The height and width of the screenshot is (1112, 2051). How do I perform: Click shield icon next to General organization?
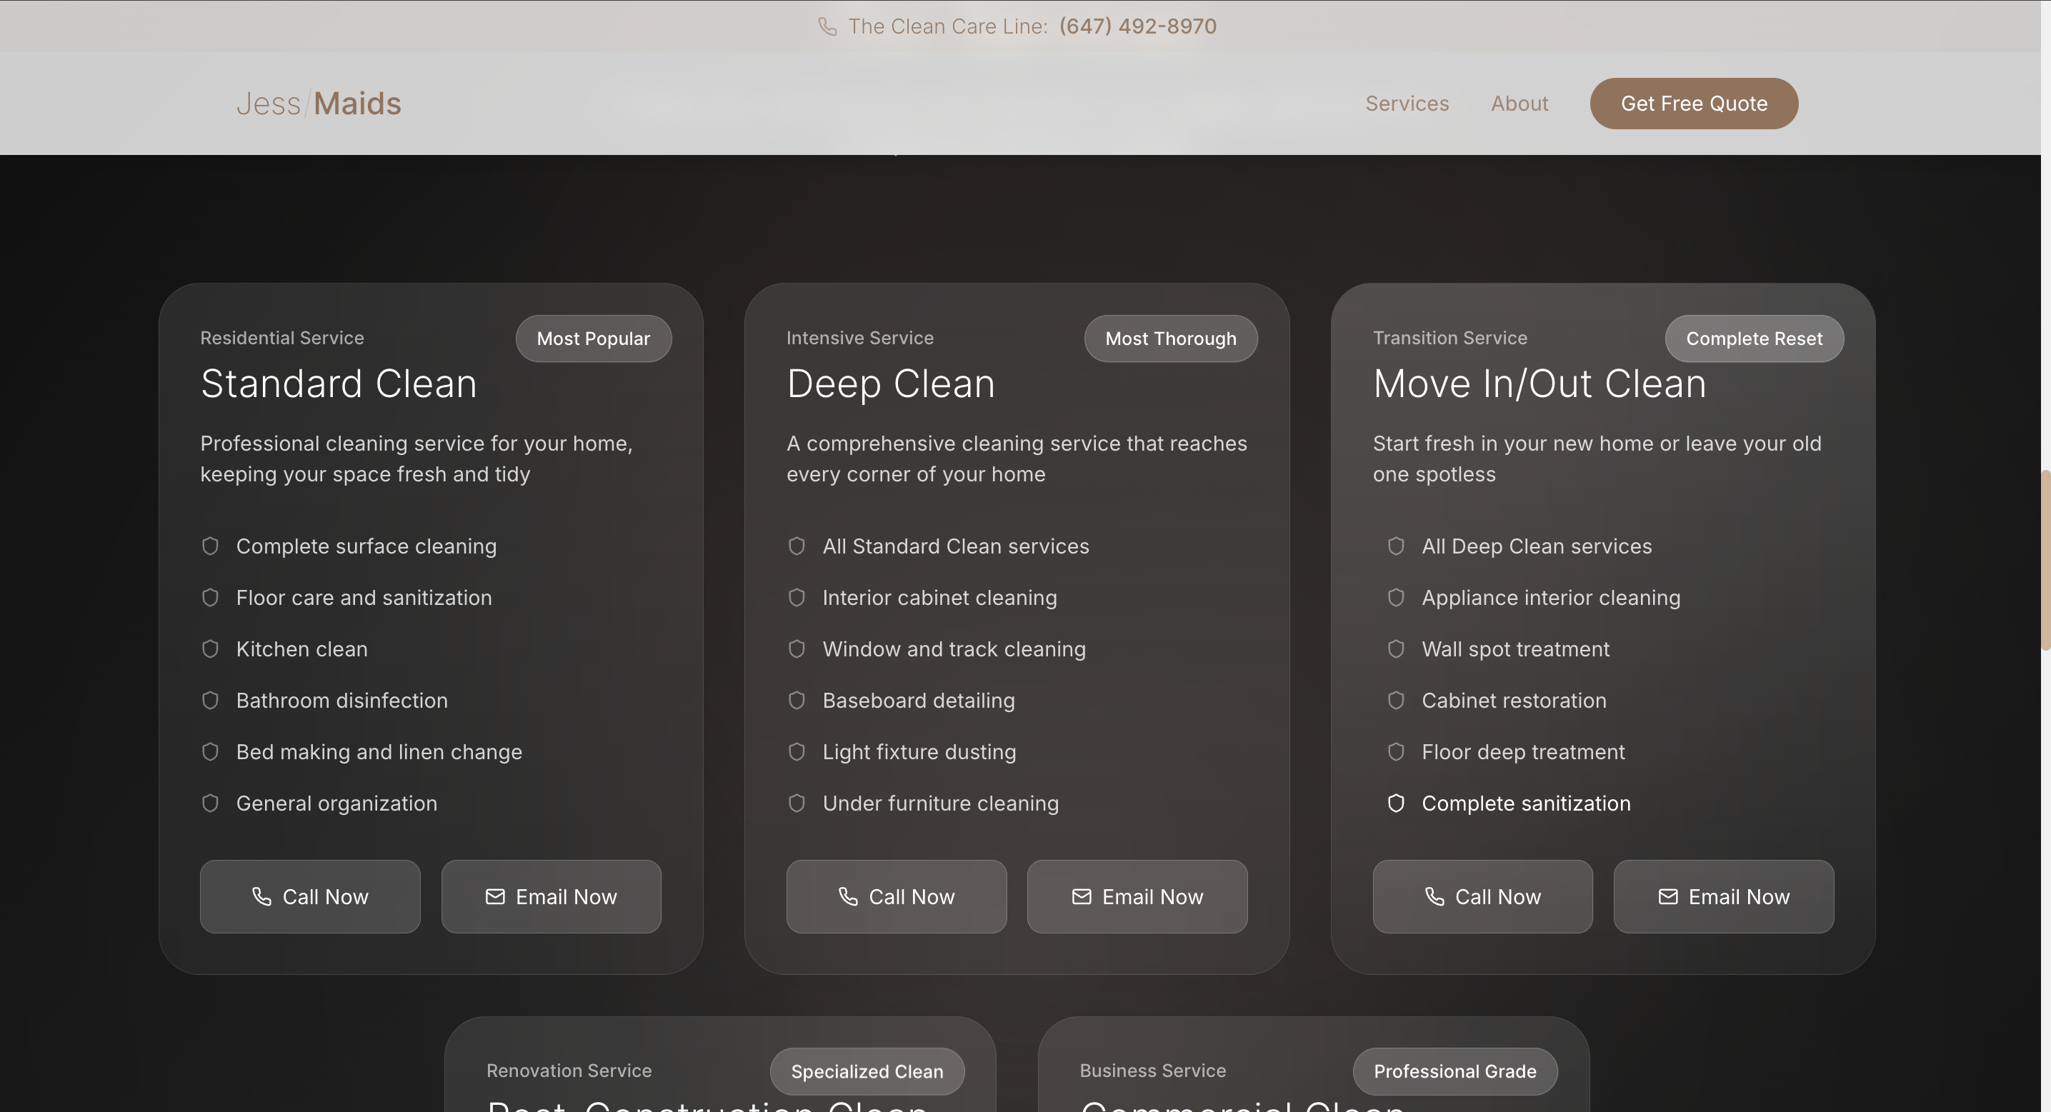tap(210, 803)
